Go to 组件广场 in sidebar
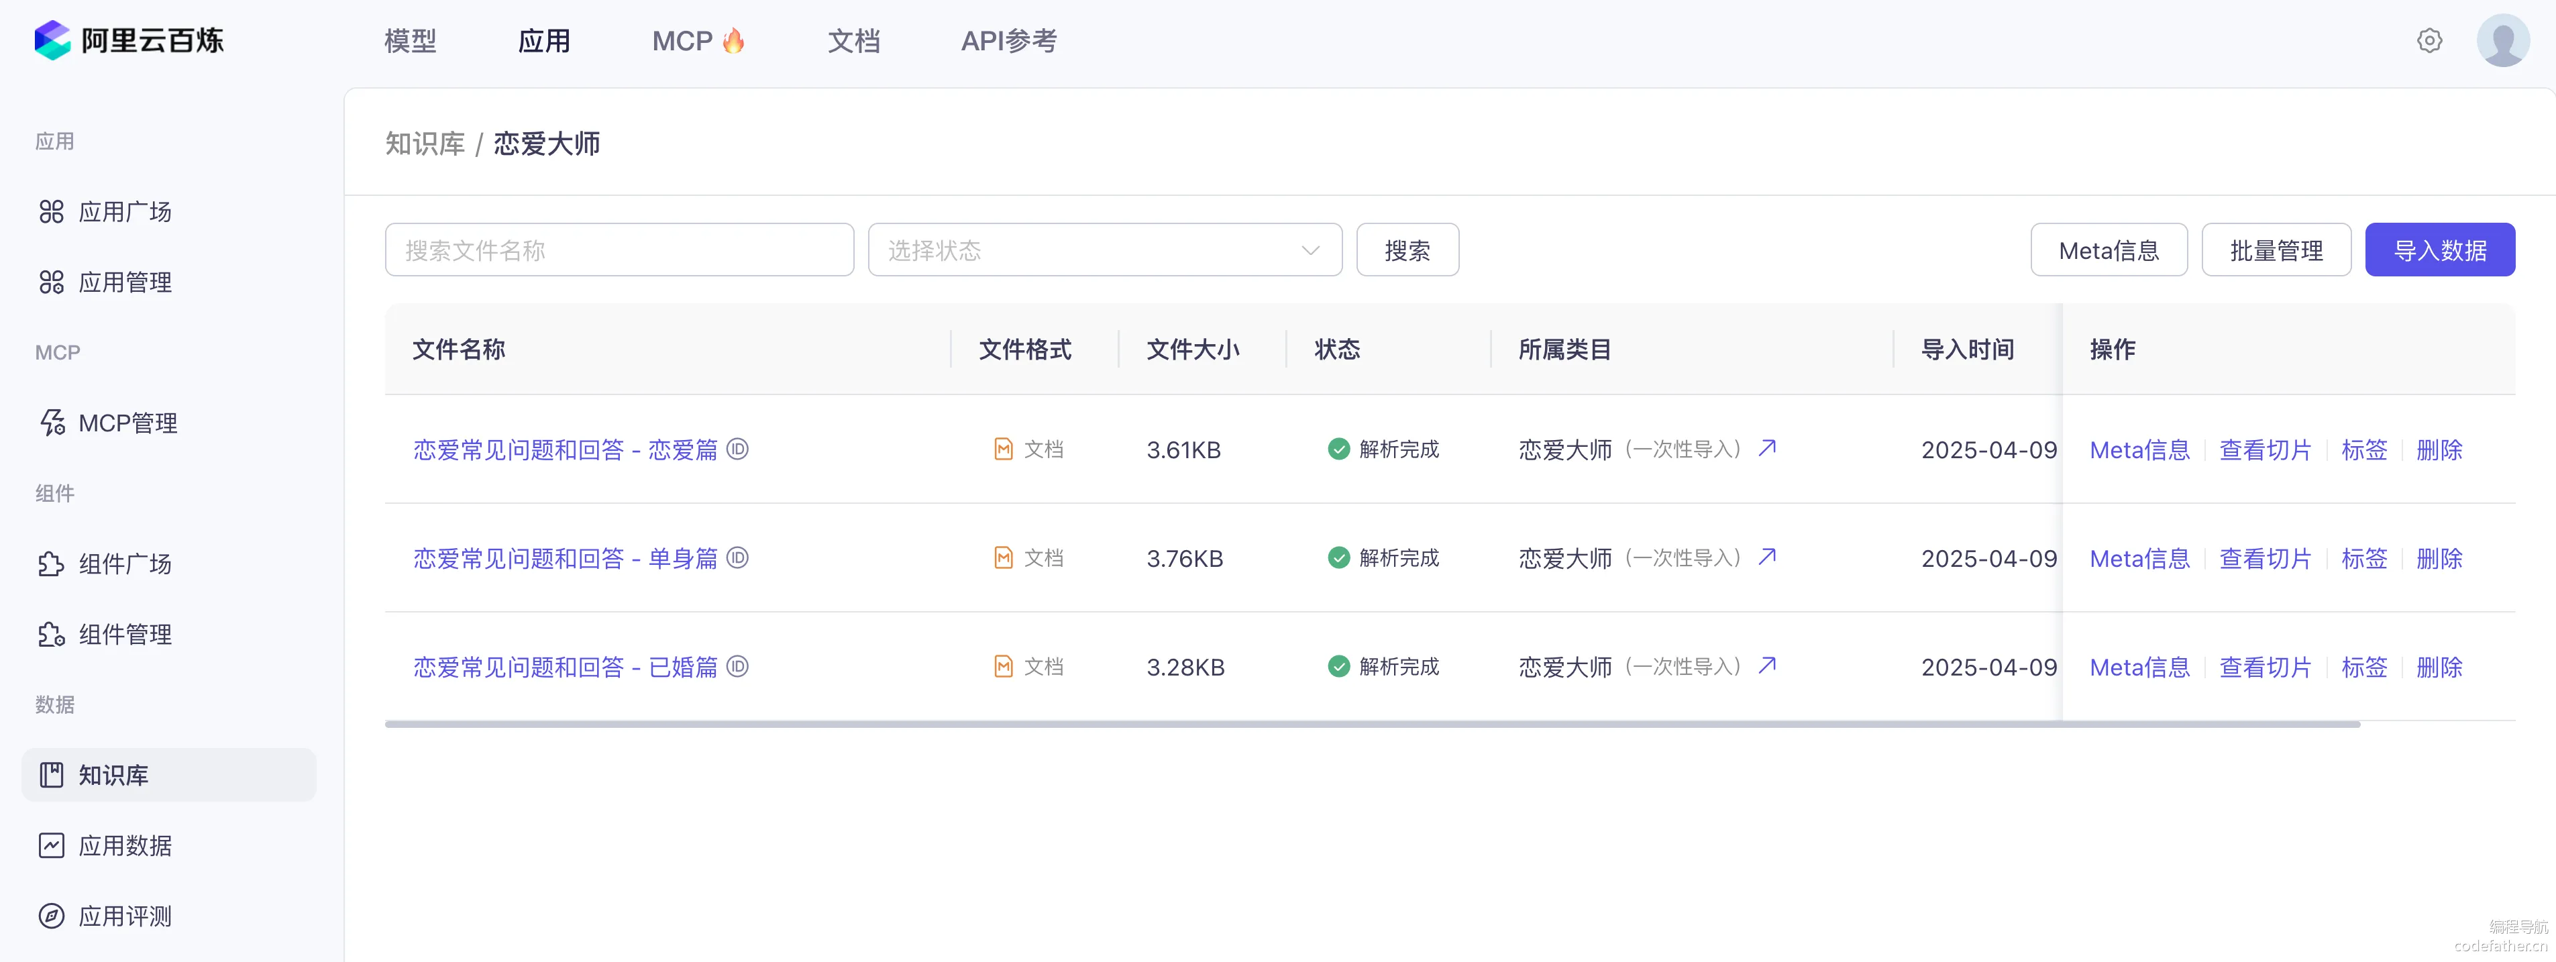This screenshot has height=962, width=2556. pyautogui.click(x=125, y=564)
